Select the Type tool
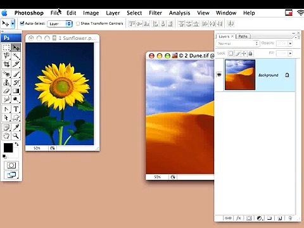The height and width of the screenshot is (228, 304). click(x=16, y=109)
